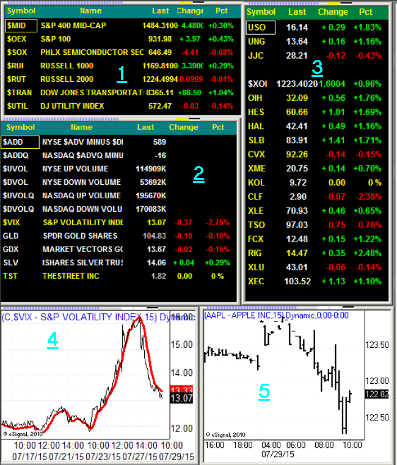Click the red 13.33 marker on VIX chart
This screenshot has width=397, height=465.
180,389
